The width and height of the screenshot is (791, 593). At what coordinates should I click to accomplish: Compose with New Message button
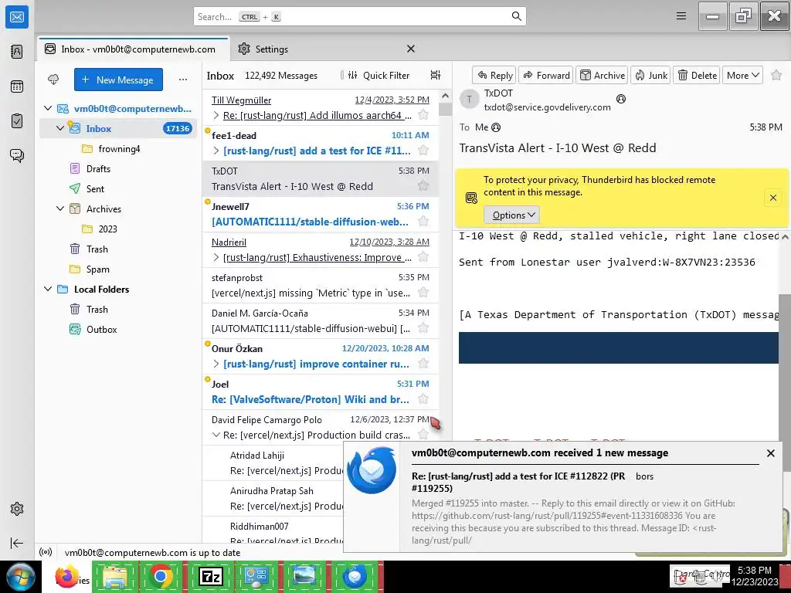coord(118,80)
